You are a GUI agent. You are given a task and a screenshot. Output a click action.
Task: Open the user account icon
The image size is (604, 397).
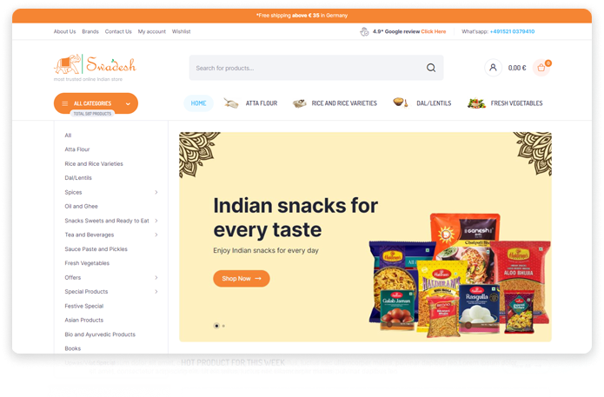(x=493, y=68)
